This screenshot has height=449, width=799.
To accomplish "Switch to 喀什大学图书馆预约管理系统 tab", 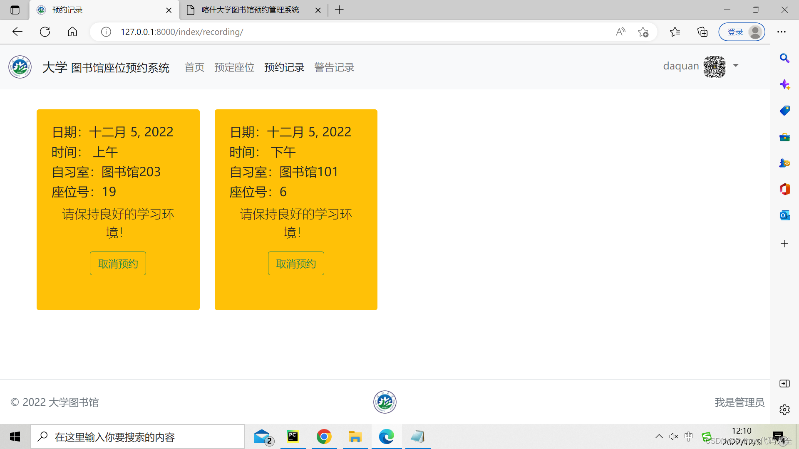I will [250, 10].
